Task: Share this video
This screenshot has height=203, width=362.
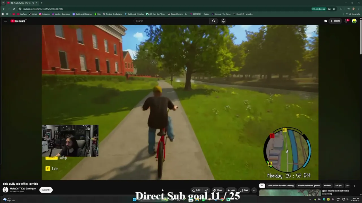Action: tap(217, 190)
